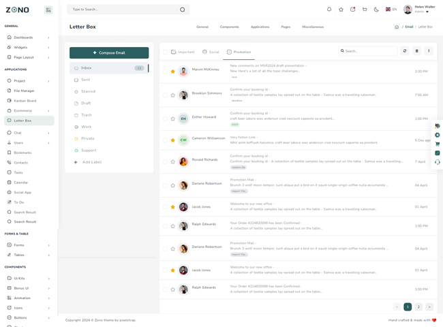Click the email search field
This screenshot has width=443, height=327.
click(x=370, y=51)
